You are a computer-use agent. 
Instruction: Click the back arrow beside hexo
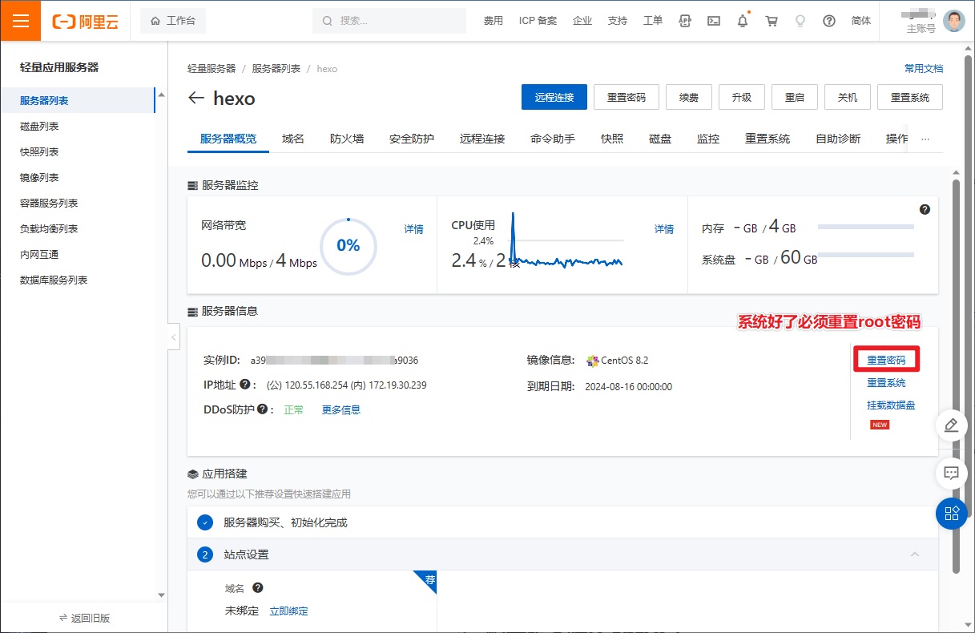[196, 99]
